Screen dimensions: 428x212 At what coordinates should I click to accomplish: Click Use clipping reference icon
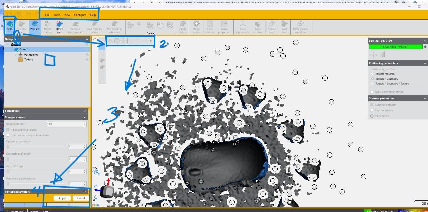pyautogui.click(x=114, y=27)
